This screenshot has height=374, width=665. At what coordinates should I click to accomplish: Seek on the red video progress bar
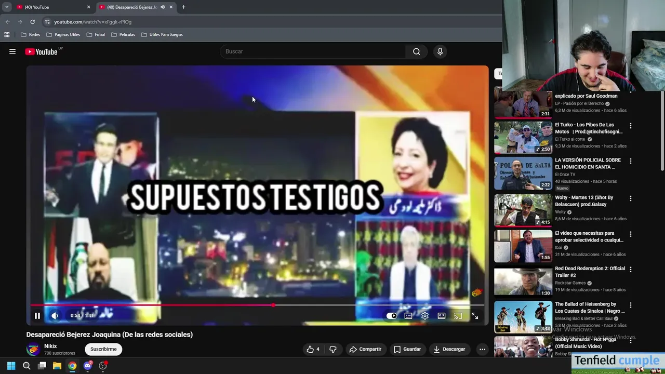[x=257, y=305]
